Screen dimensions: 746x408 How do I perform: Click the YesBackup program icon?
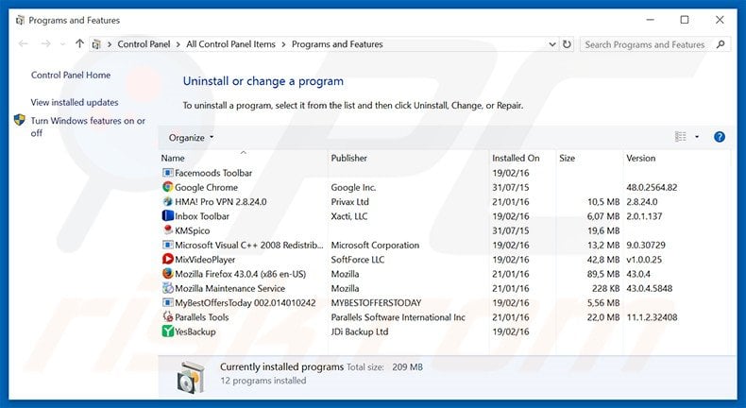167,331
